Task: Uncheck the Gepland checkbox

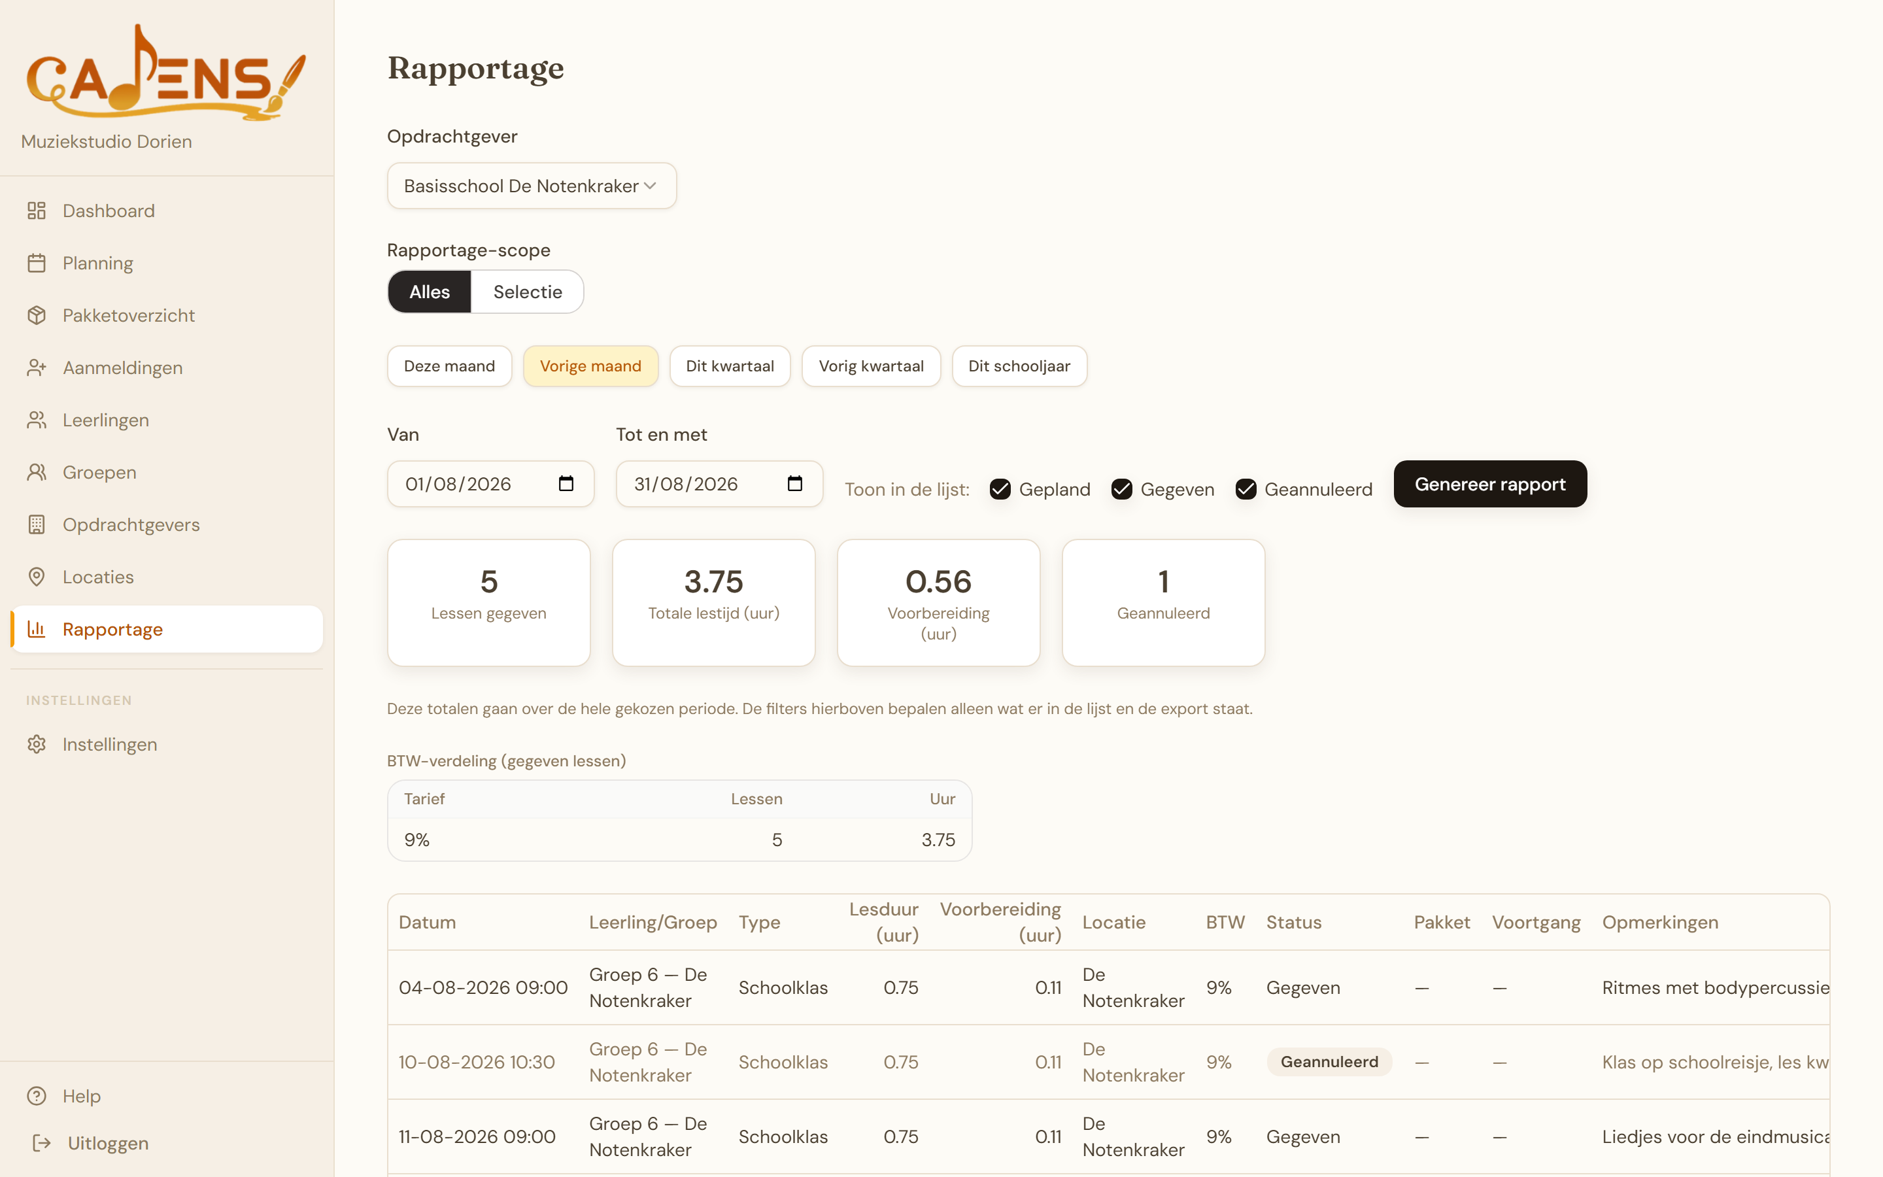Action: coord(1000,490)
